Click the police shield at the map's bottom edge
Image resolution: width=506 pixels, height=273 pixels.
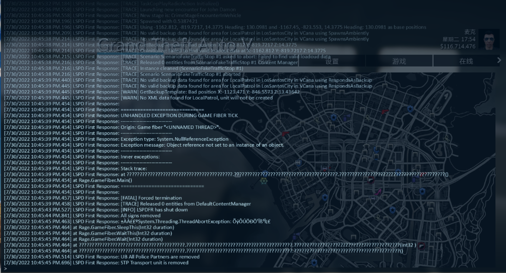pyautogui.click(x=314, y=263)
